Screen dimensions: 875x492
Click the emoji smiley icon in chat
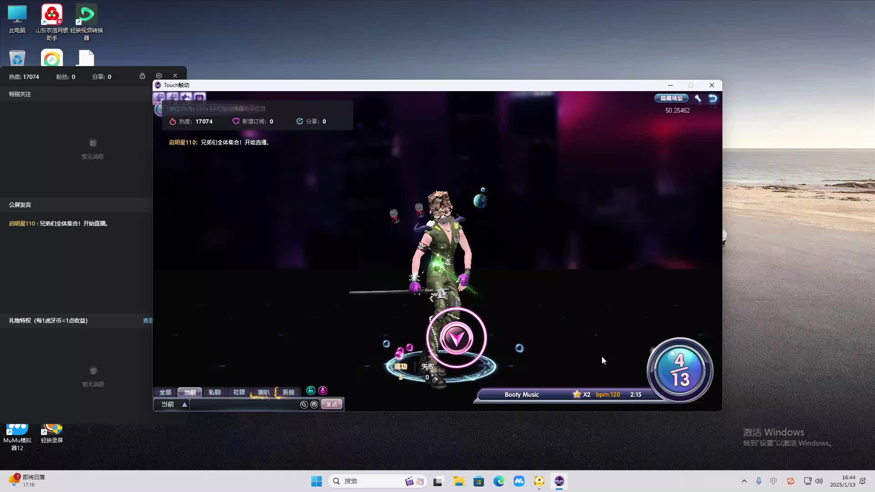point(314,405)
